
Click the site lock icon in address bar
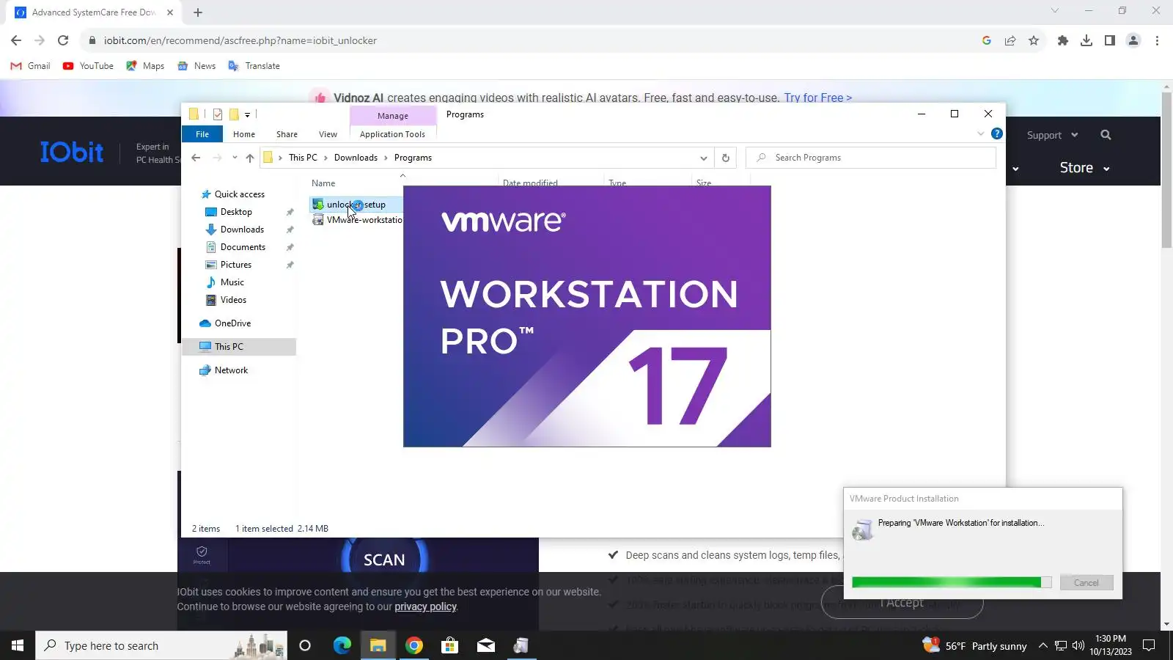[92, 40]
